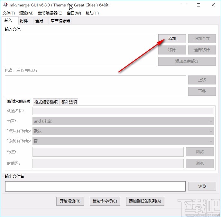Viewport: 221px width, 217px height.
Task: Click the 移除 button
Action: pyautogui.click(x=172, y=50)
